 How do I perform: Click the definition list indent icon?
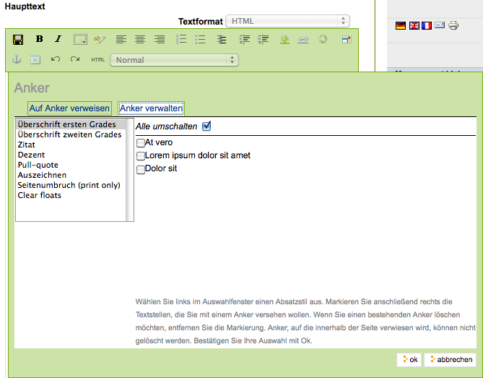click(222, 39)
